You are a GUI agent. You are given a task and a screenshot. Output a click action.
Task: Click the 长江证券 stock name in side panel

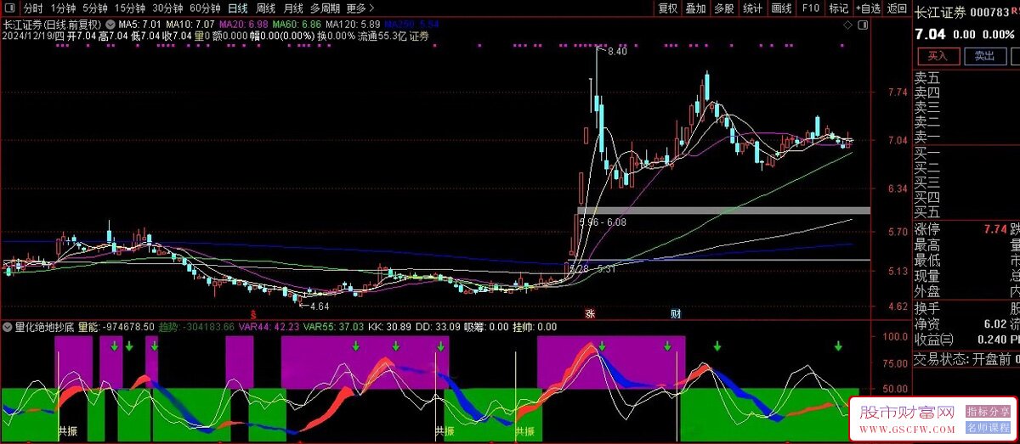(x=940, y=12)
